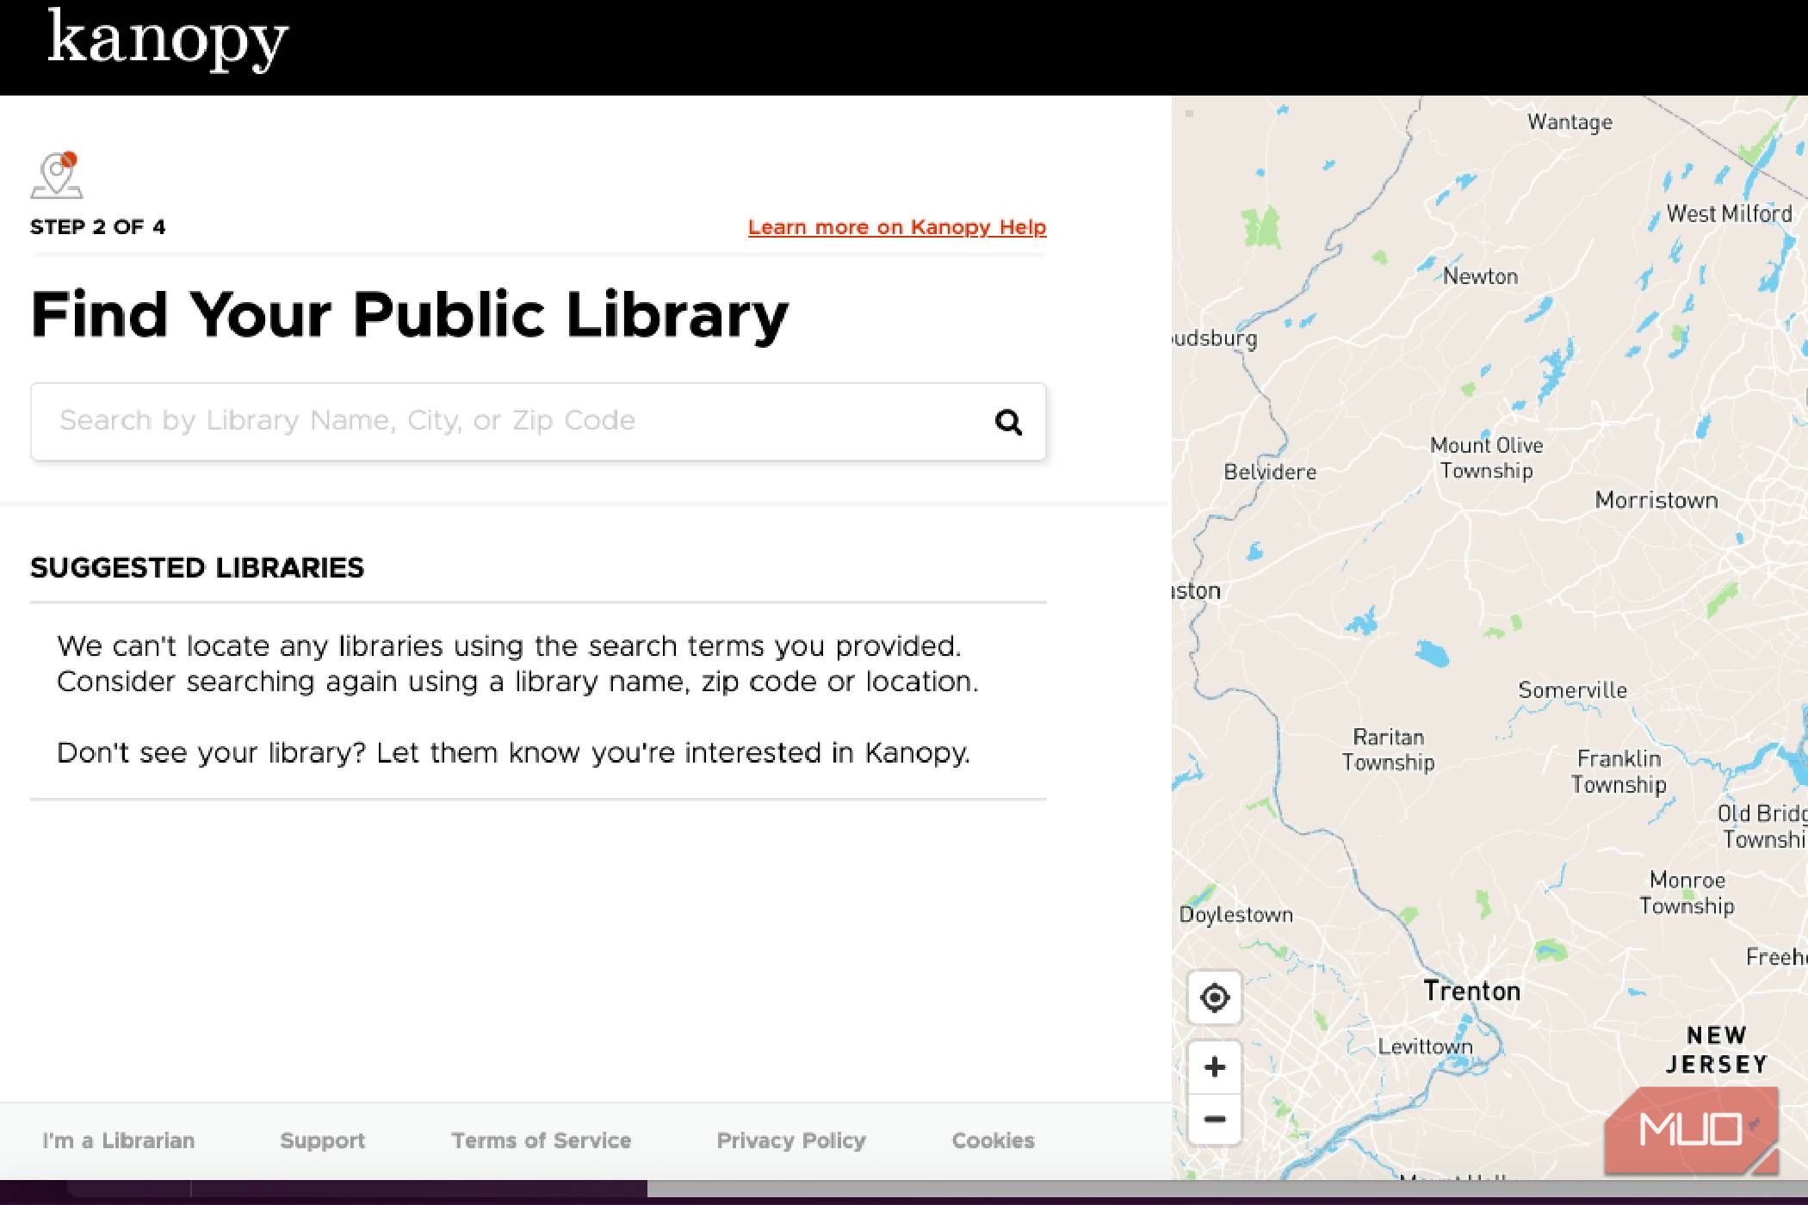Screen dimensions: 1808x1205
Task: Click the Somerville label on the map
Action: coord(1572,690)
